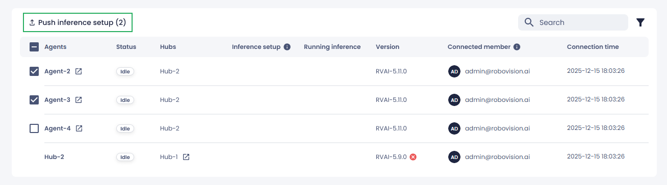Click the Version column header
The image size is (667, 185).
coord(388,47)
